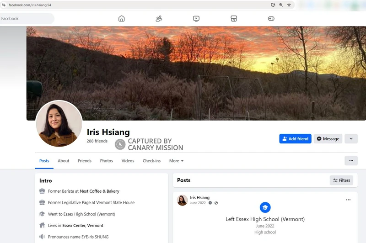The width and height of the screenshot is (366, 243).
Task: Open the Marketplace icon
Action: (233, 19)
